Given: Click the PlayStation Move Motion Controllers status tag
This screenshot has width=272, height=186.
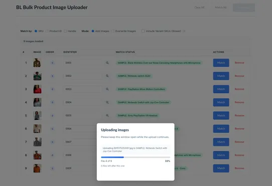Looking at the screenshot, I should (x=141, y=89).
